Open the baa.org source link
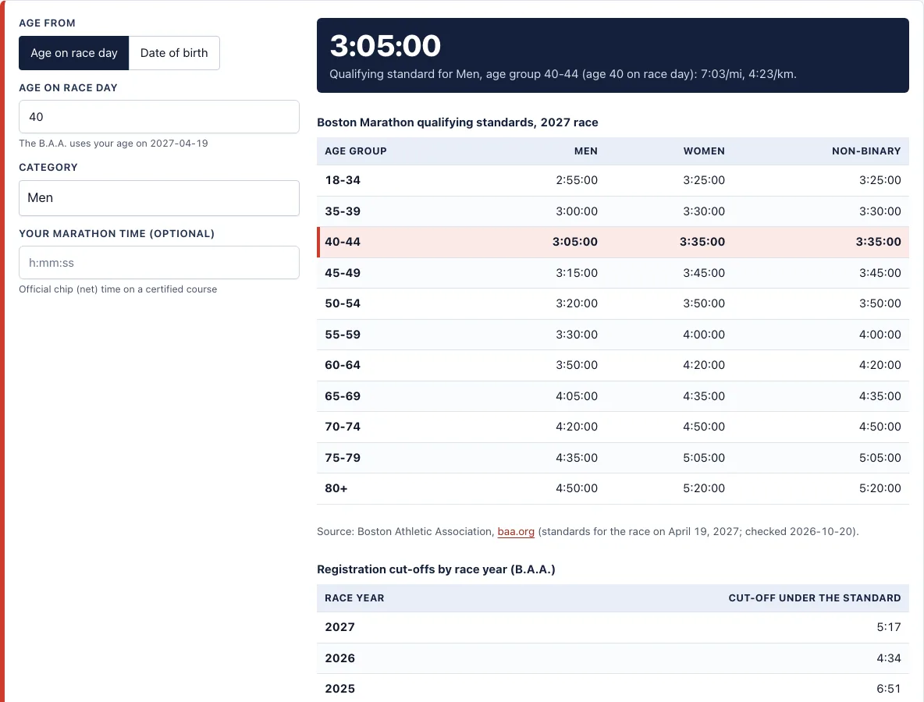 [x=516, y=531]
